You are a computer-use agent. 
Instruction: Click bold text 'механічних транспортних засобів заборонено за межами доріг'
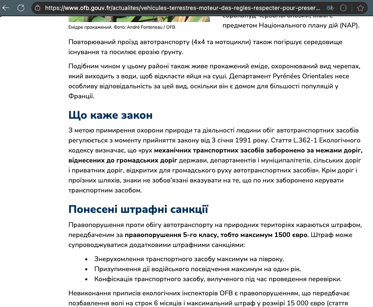pos(258,150)
